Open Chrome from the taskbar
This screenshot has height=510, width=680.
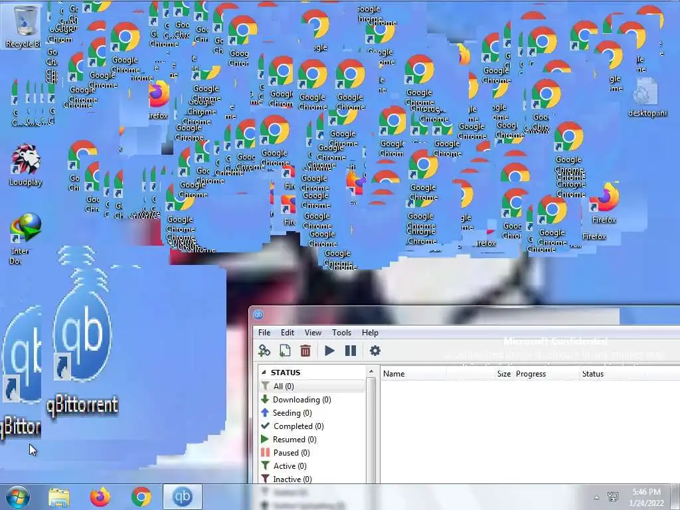141,497
